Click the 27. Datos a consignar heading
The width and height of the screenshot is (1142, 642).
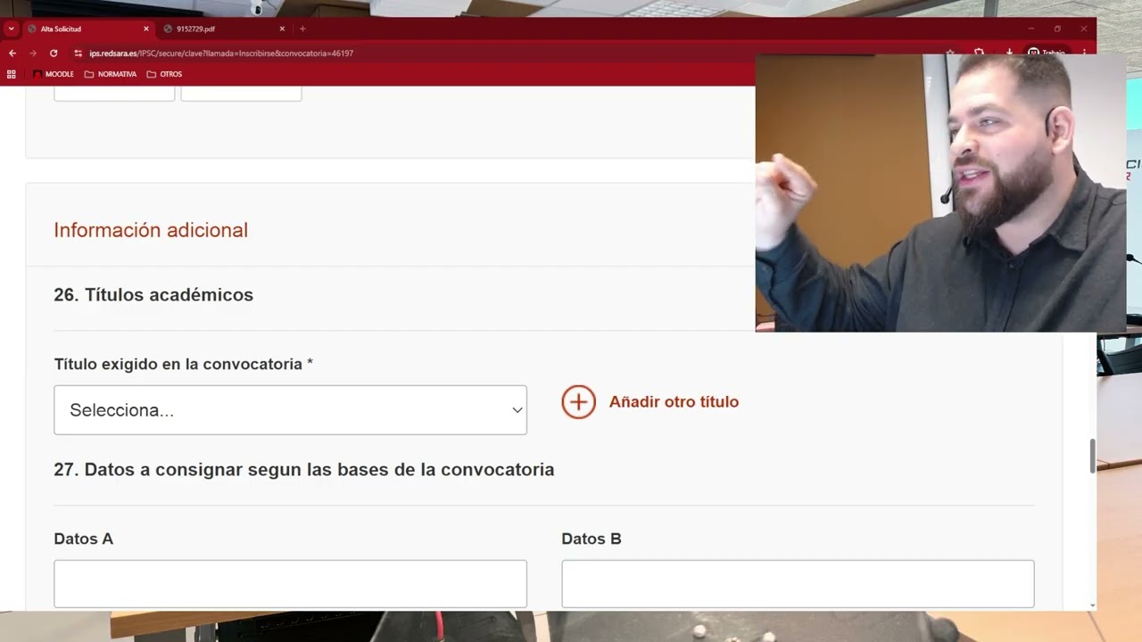click(304, 470)
